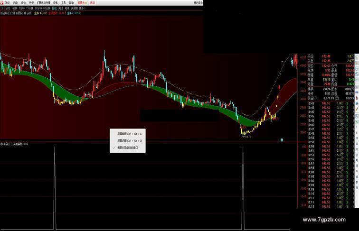Click the 总量 label in the quote panel
This screenshot has height=231, width=359.
[311, 79]
